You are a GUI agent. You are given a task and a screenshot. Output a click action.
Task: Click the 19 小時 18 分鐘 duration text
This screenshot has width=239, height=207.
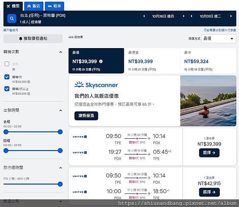[137, 151]
